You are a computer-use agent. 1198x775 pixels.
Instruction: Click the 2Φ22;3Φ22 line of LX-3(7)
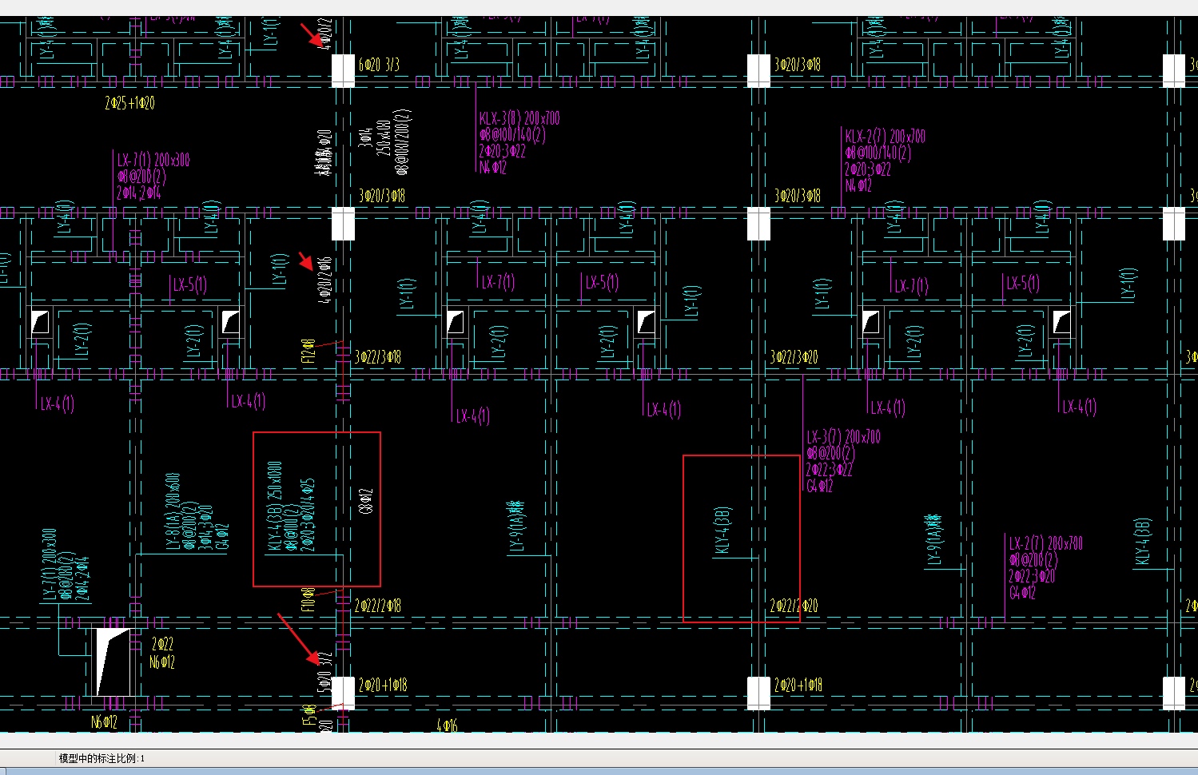[x=830, y=470]
